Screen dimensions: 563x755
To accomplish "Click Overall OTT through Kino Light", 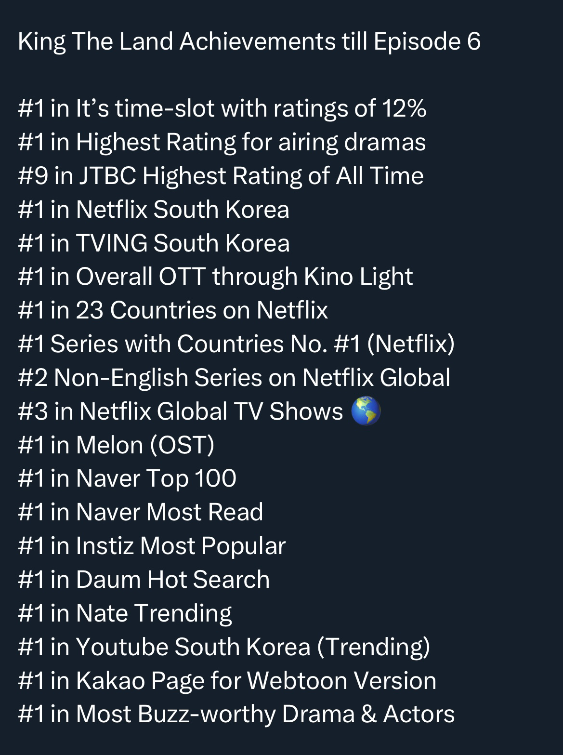I will coord(215,277).
